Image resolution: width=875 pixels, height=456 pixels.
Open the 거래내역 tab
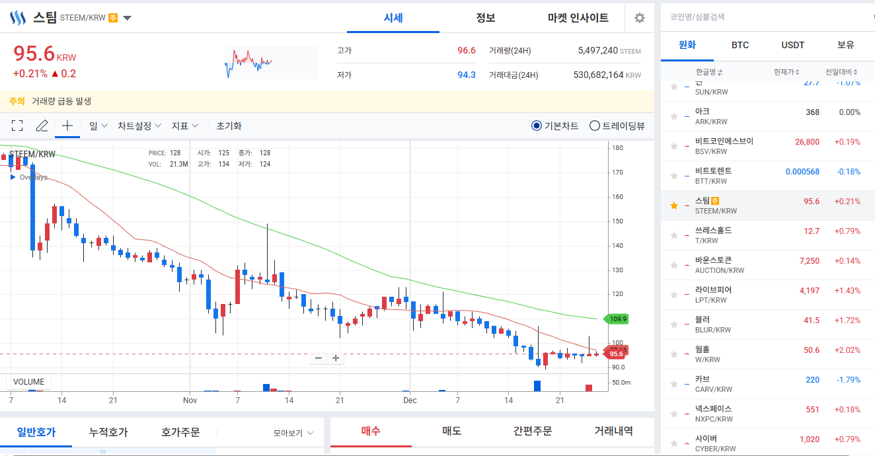point(614,432)
